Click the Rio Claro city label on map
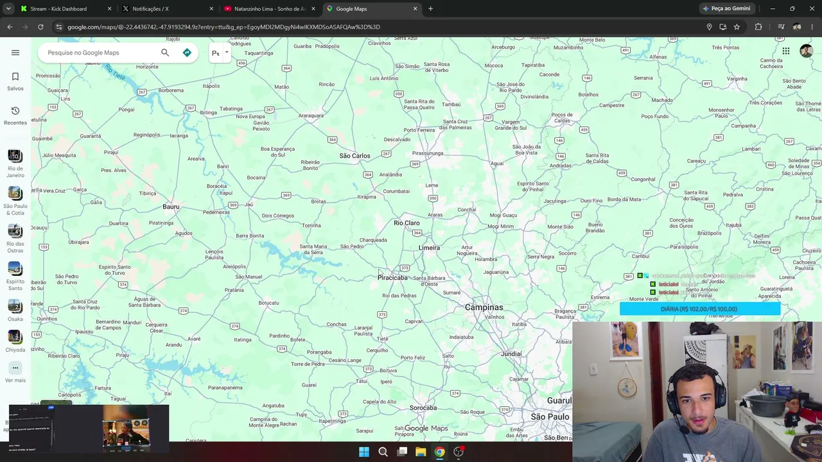This screenshot has width=822, height=462. 407,223
